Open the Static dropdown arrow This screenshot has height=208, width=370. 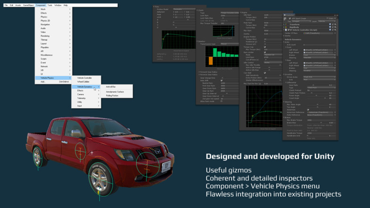pyautogui.click(x=335, y=18)
